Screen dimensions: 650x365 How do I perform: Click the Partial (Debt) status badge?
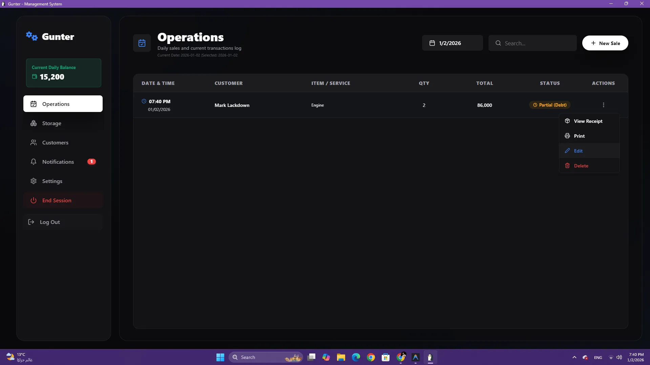(550, 105)
